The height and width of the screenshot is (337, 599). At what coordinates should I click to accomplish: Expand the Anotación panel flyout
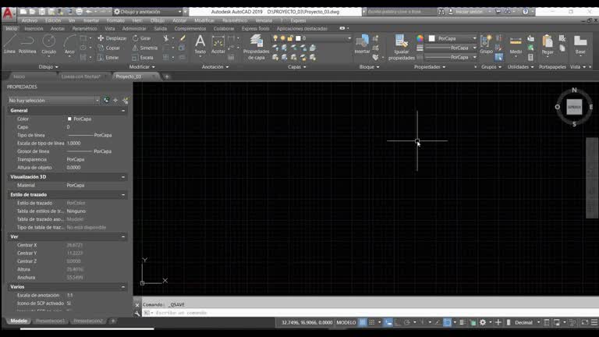pos(215,67)
